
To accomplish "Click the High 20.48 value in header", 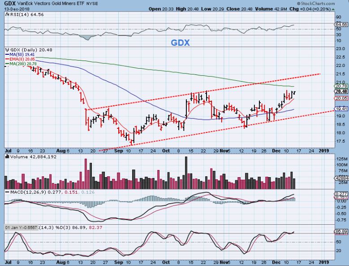I will [x=187, y=9].
